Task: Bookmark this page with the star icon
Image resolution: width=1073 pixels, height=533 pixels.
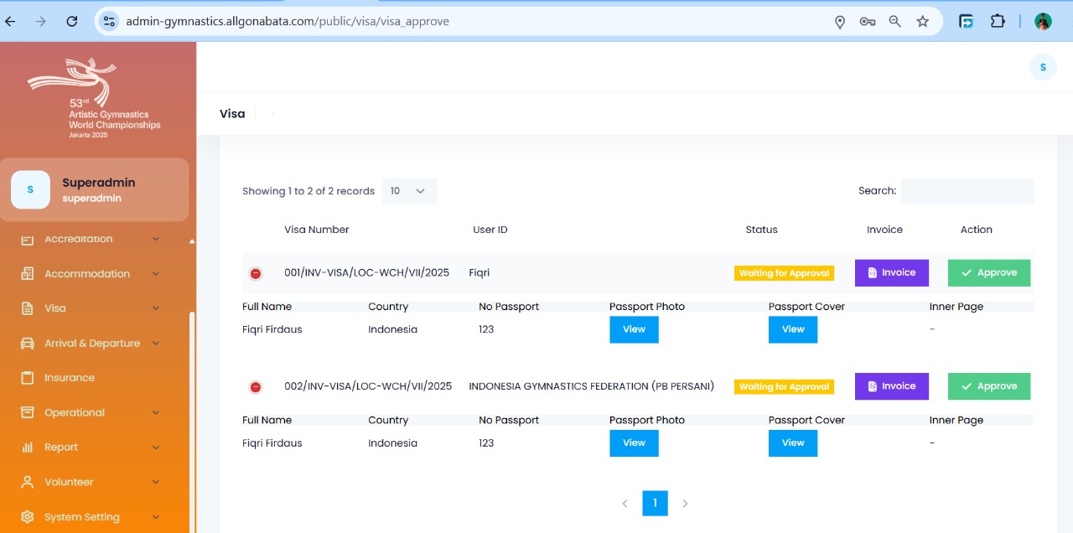Action: (922, 22)
